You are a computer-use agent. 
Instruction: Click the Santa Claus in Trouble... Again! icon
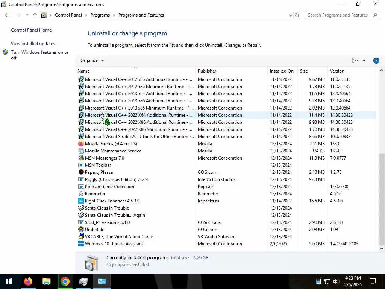[x=81, y=215]
